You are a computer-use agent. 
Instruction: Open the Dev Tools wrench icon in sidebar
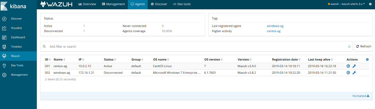click(x=4, y=65)
